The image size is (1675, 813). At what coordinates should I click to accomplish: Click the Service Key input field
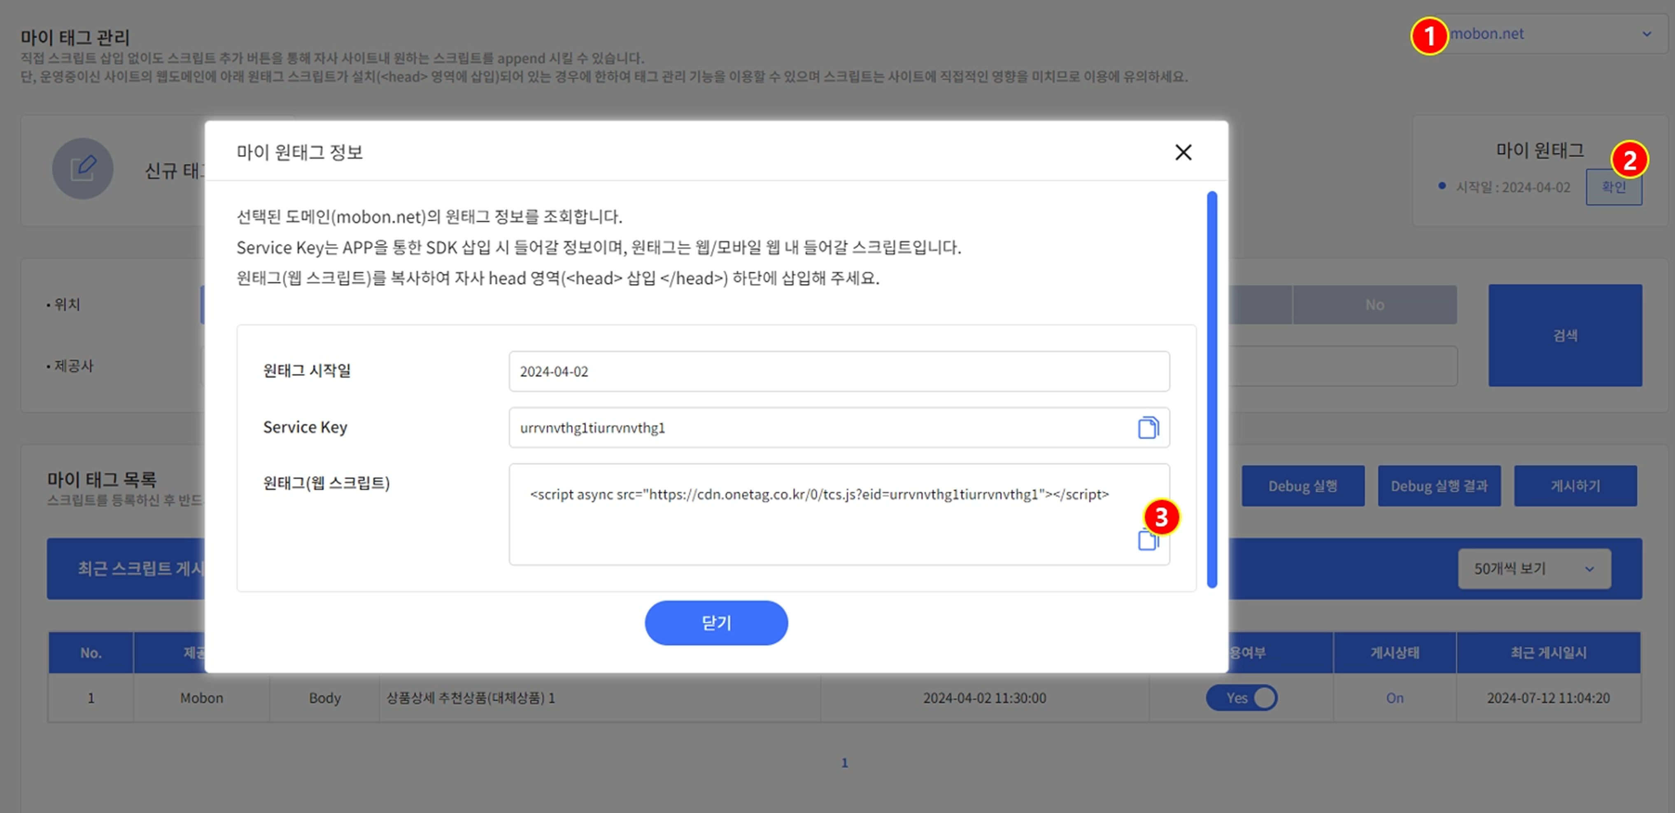tap(839, 427)
